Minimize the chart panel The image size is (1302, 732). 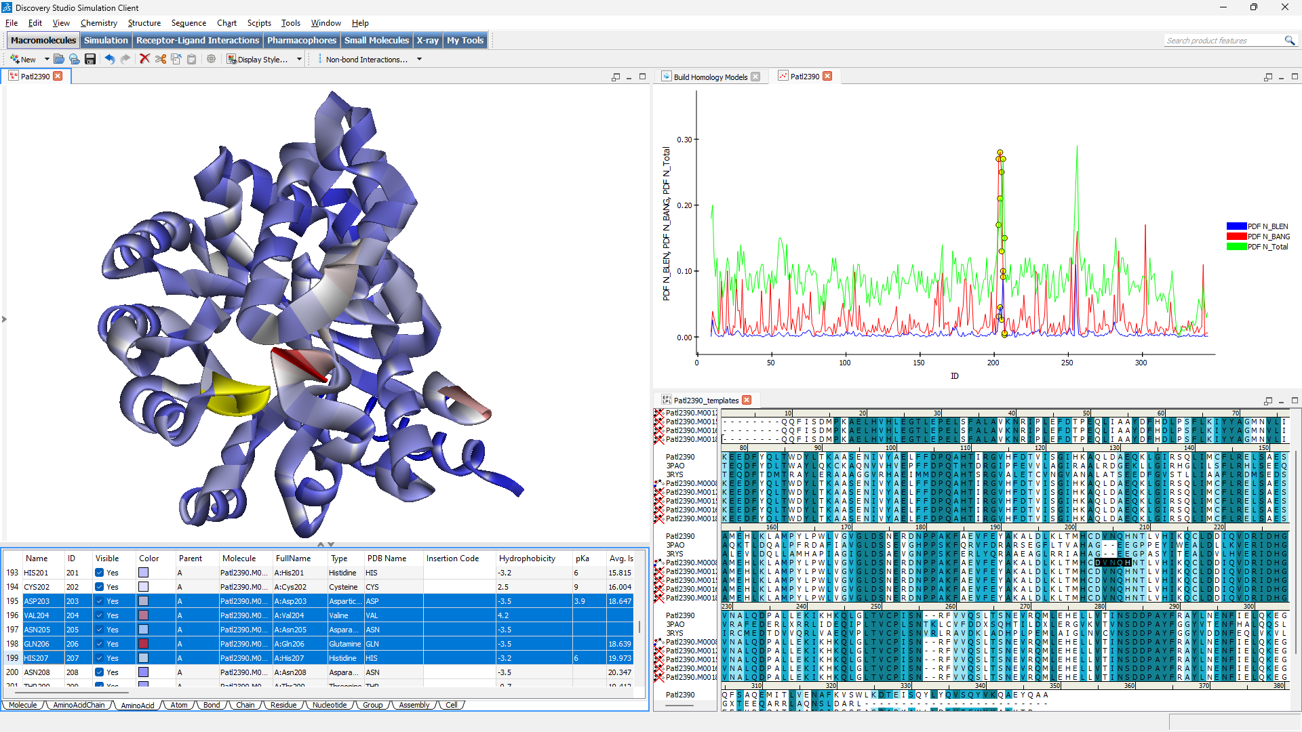click(1281, 77)
